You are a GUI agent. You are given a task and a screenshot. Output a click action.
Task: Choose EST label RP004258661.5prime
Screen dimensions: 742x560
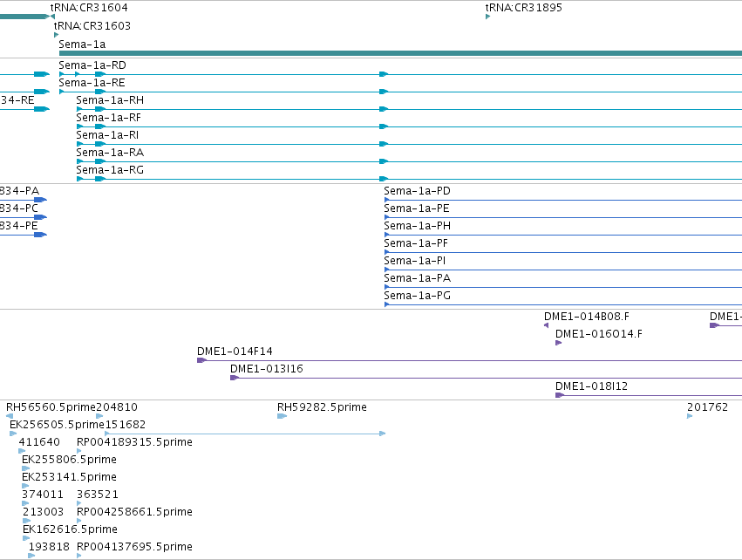pos(134,513)
